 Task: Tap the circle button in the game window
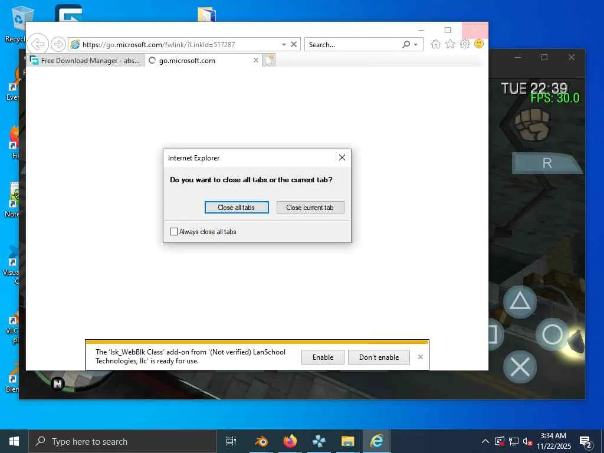(x=552, y=334)
